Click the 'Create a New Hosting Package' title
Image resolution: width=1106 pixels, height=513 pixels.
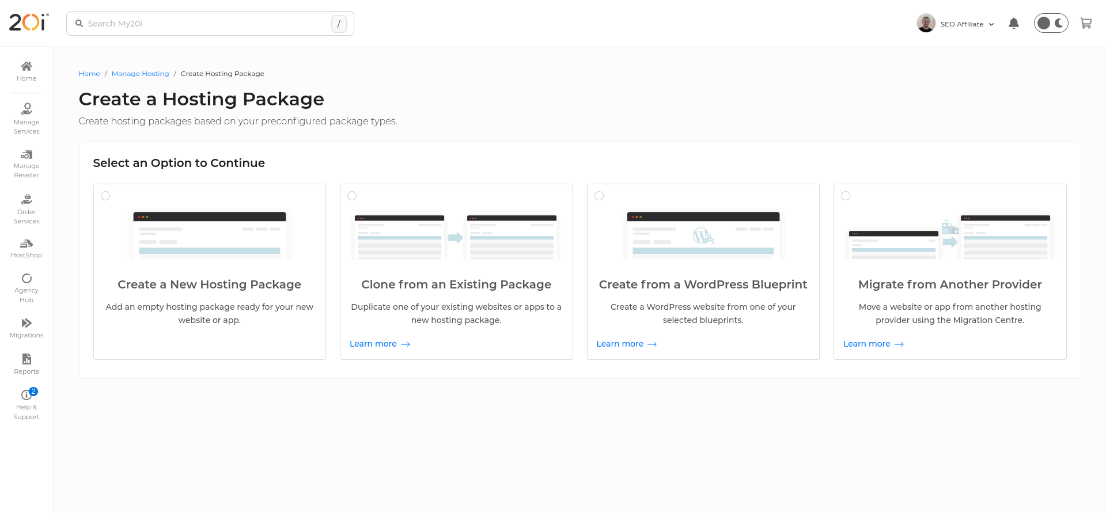tap(210, 284)
